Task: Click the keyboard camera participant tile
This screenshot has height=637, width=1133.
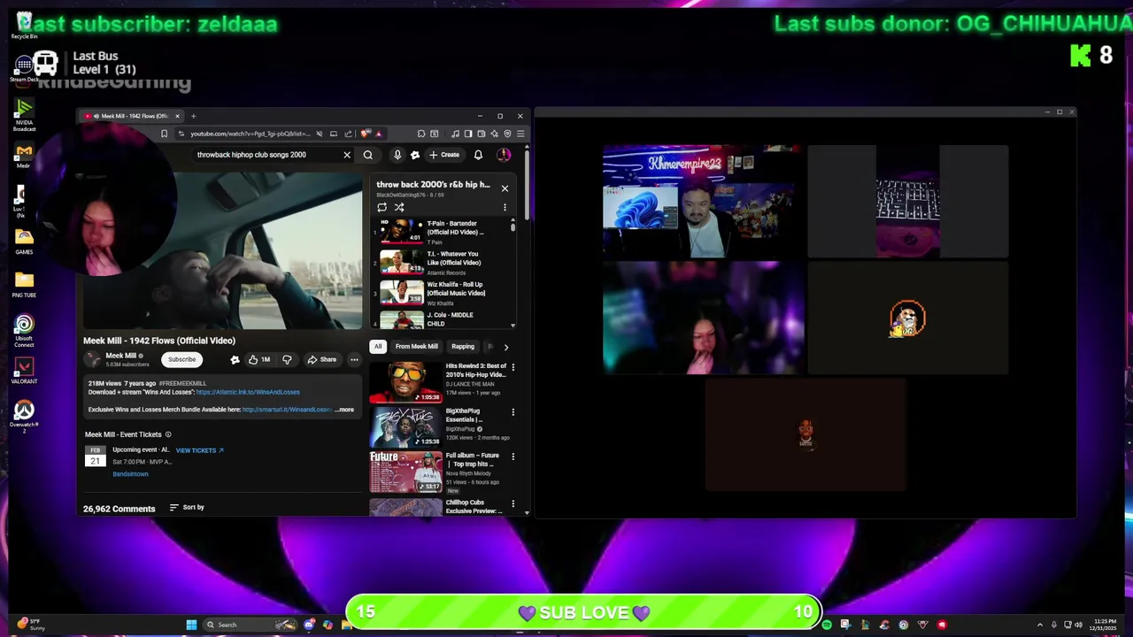Action: [907, 202]
